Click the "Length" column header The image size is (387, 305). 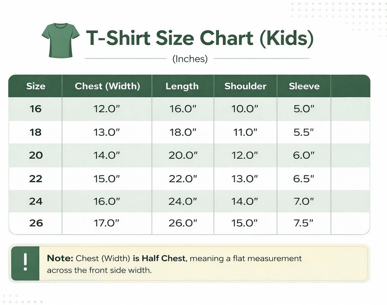click(182, 86)
